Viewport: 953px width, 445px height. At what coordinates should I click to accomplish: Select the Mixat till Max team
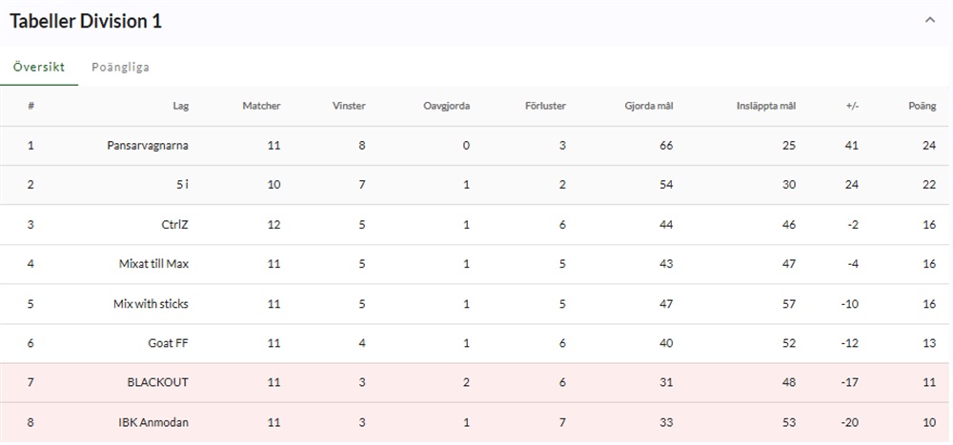click(153, 264)
